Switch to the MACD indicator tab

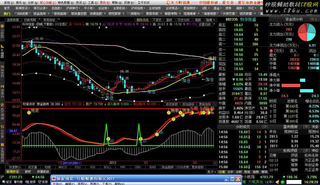point(63,167)
